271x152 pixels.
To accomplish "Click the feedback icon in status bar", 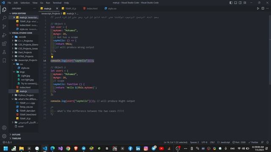I will point(263,142).
